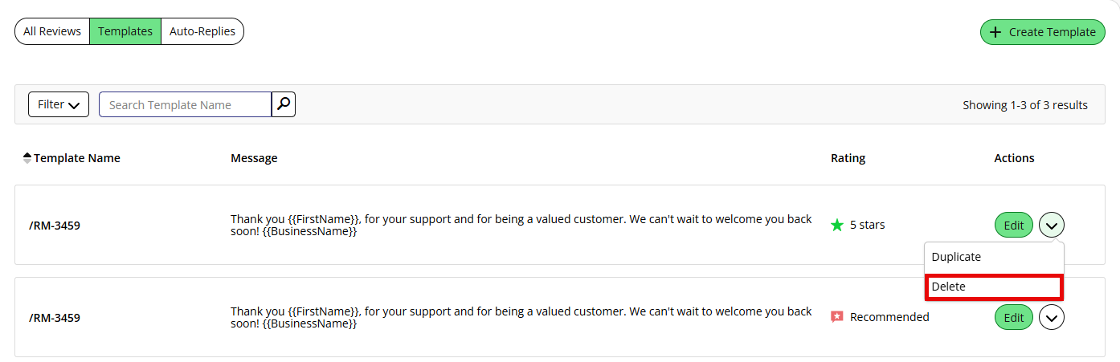Click the red Recommended badge icon
The image size is (1120, 362).
click(x=837, y=317)
